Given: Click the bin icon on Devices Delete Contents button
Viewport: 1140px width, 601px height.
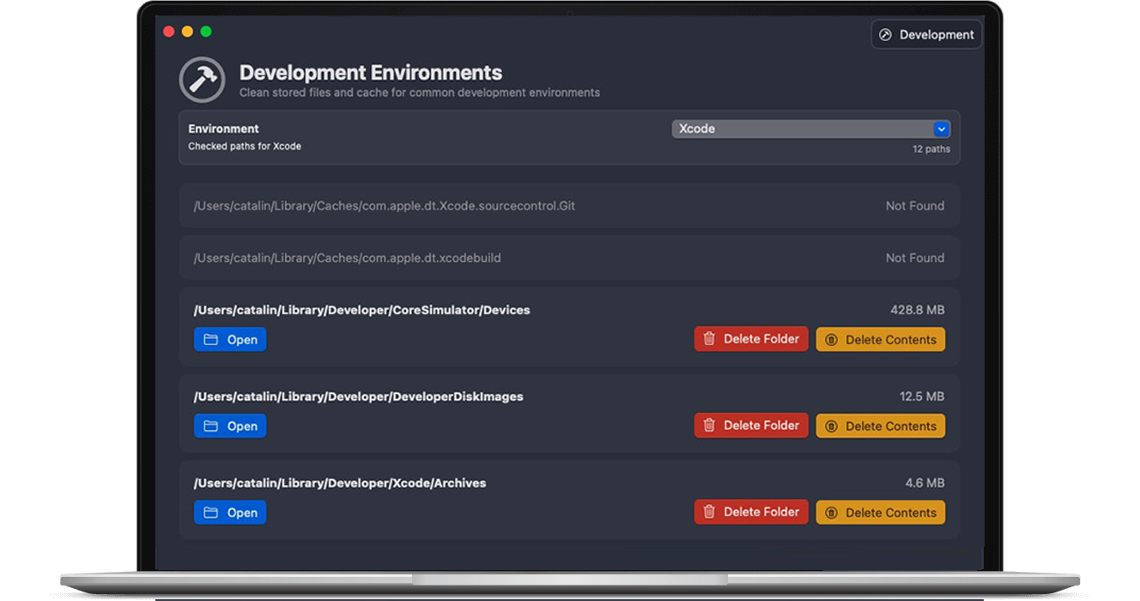Looking at the screenshot, I should tap(831, 338).
